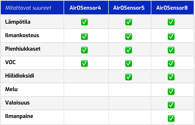Click the empty Melu cell under AirOSensor4
This screenshot has height=125, width=195.
click(86, 90)
